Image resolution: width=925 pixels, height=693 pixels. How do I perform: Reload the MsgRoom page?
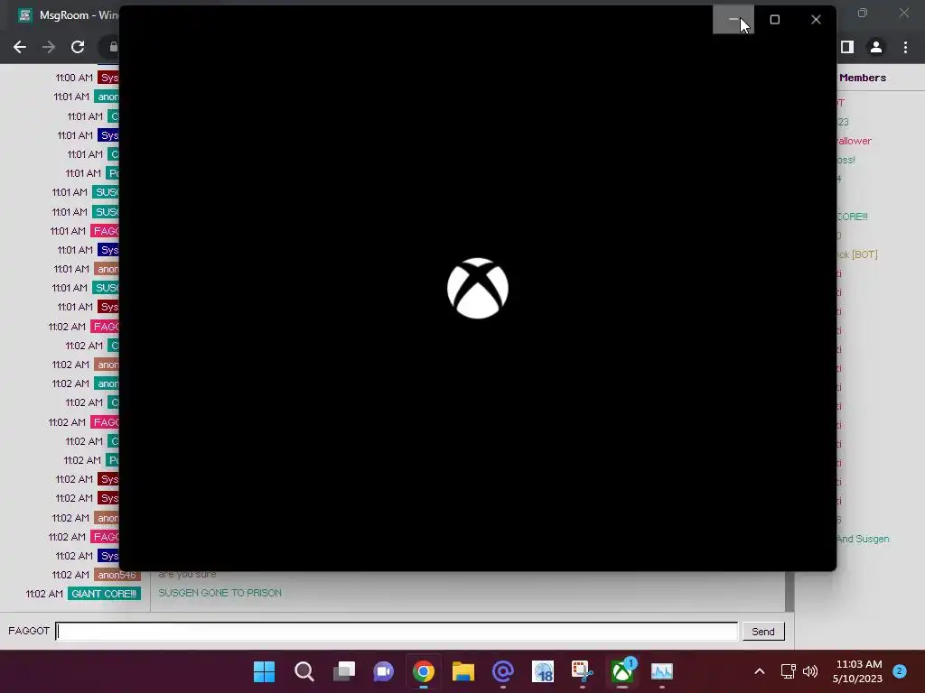[x=78, y=47]
